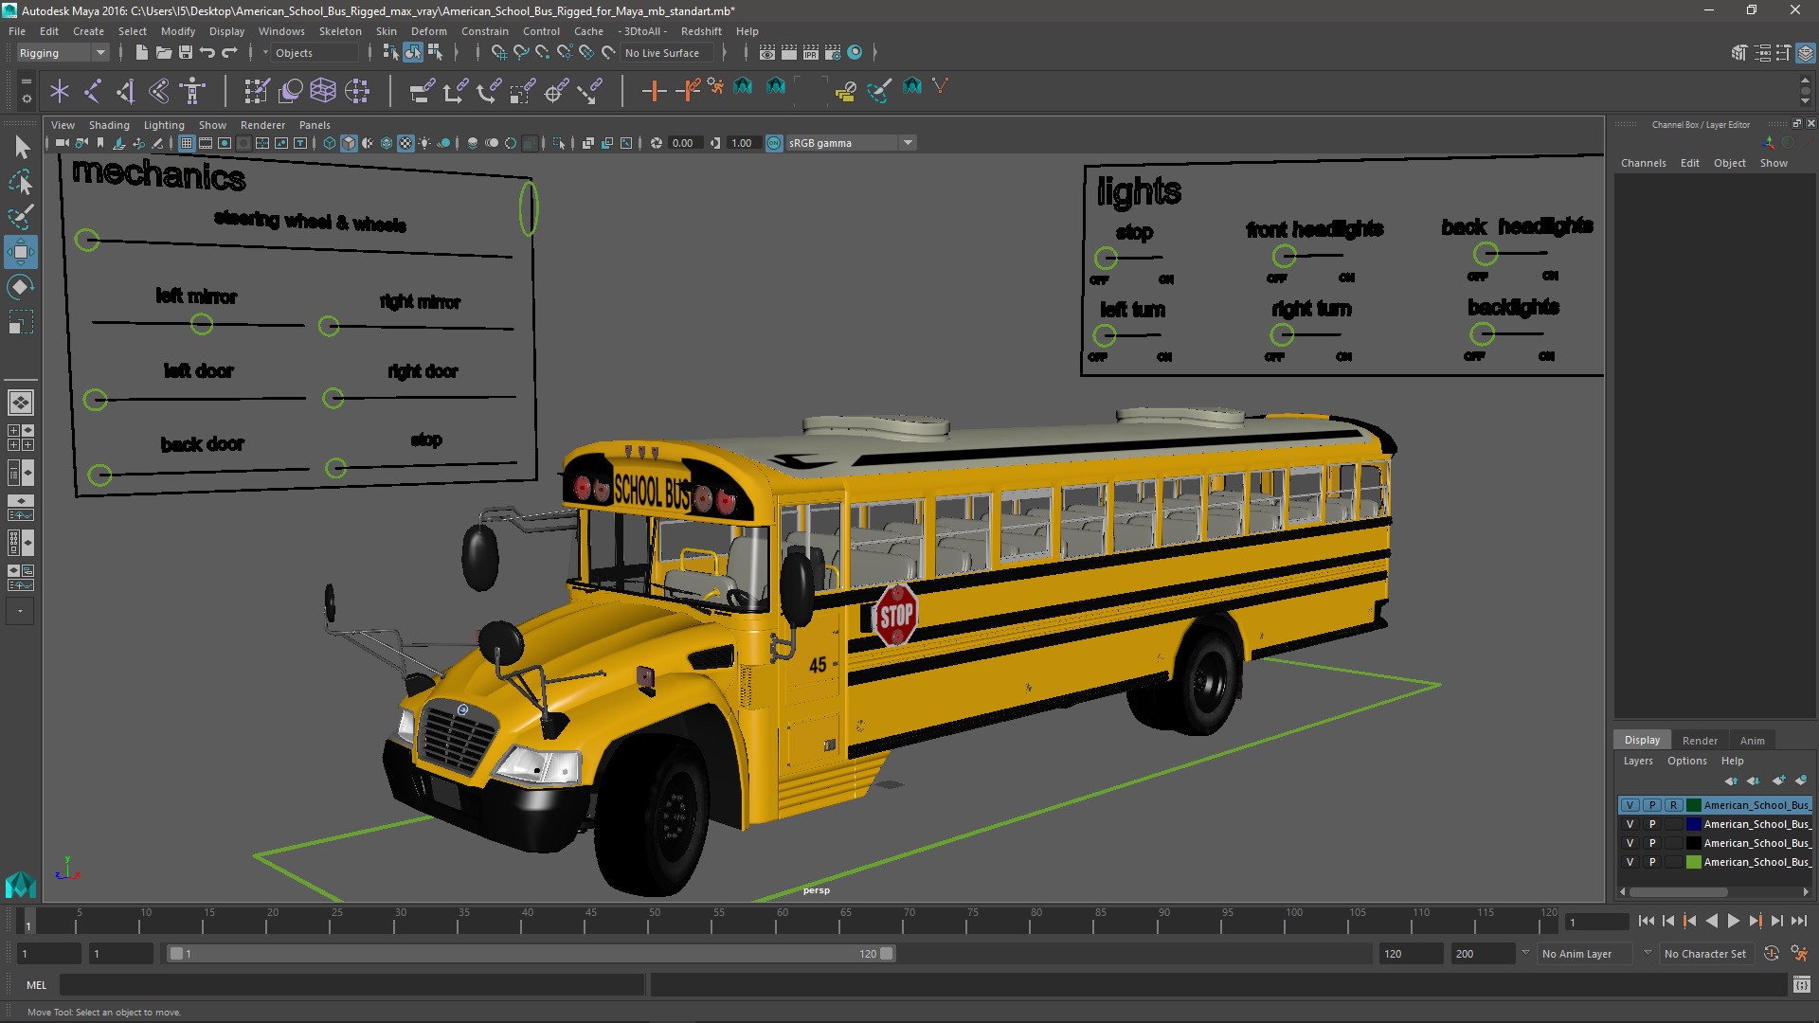Toggle the viewport grid display
This screenshot has width=1819, height=1023.
[x=187, y=143]
